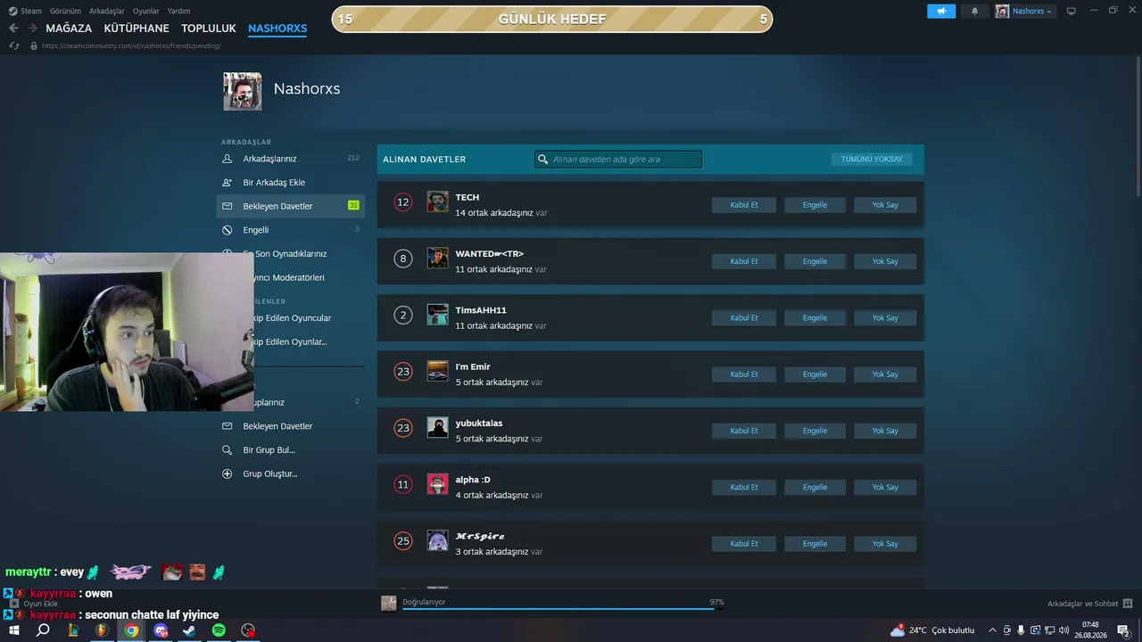Show hidden tray icons chevron
The image size is (1142, 642).
coord(994,630)
